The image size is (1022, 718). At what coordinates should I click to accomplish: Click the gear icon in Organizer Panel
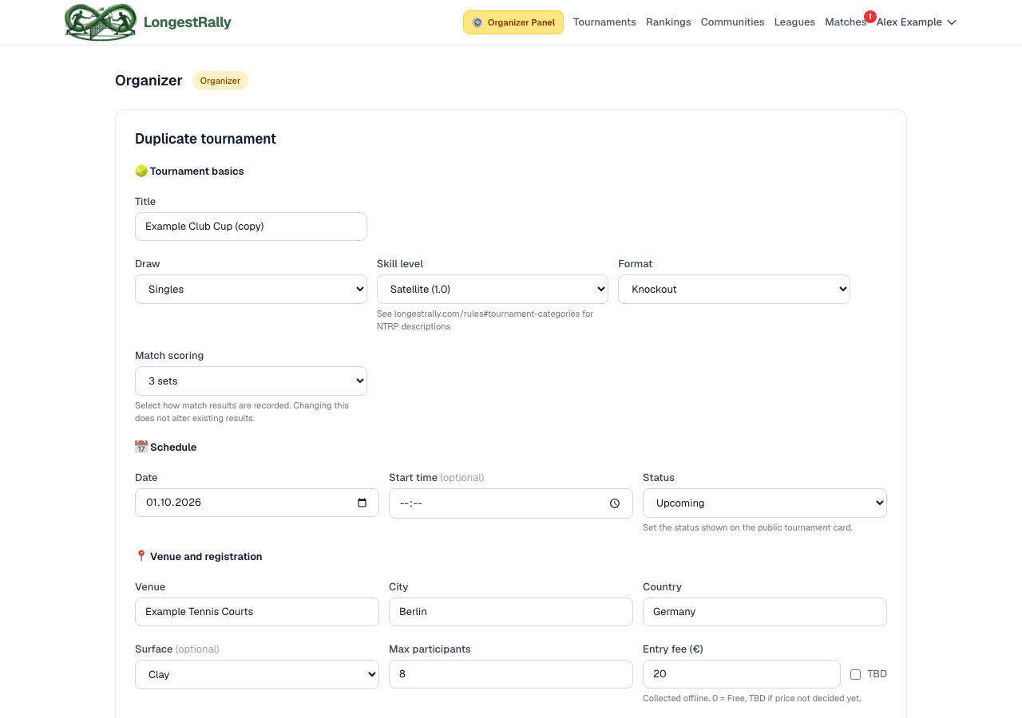coord(477,22)
